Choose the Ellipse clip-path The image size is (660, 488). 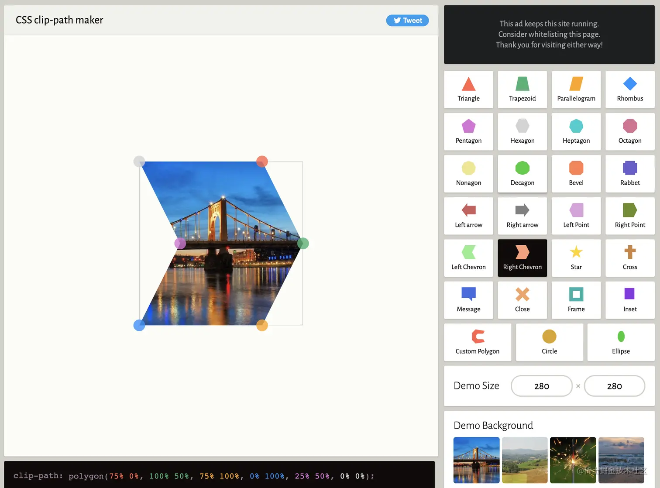[621, 342]
